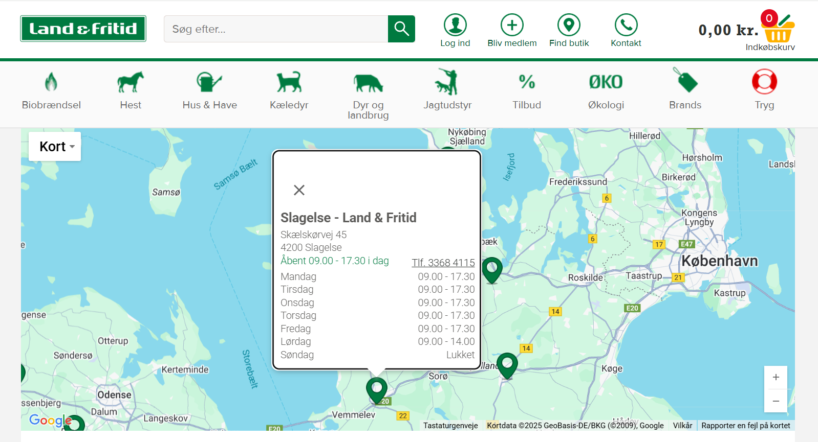Open the Tilbud percent icon

(x=527, y=82)
